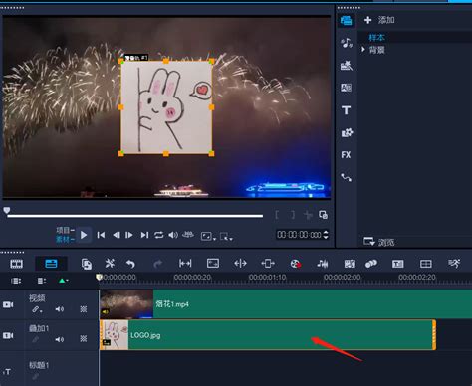
Task: Undo the last action
Action: pyautogui.click(x=130, y=264)
